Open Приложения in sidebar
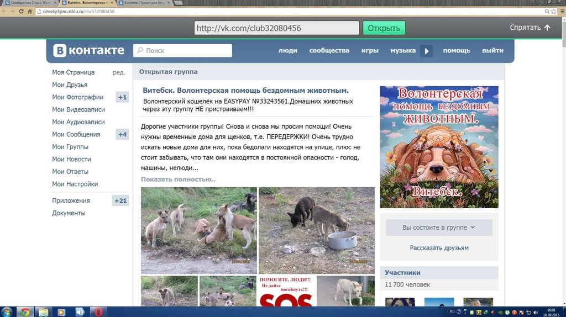 (71, 200)
